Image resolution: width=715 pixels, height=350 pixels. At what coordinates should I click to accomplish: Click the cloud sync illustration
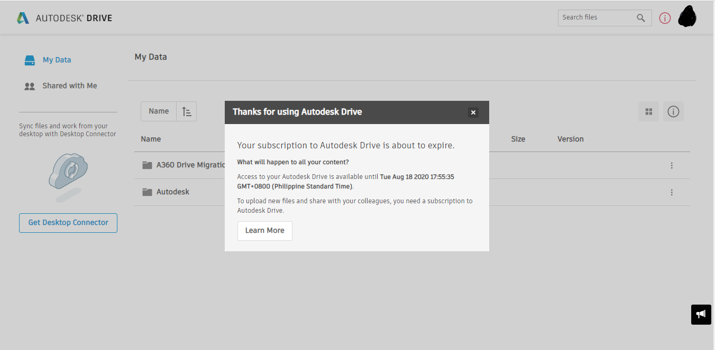(68, 177)
